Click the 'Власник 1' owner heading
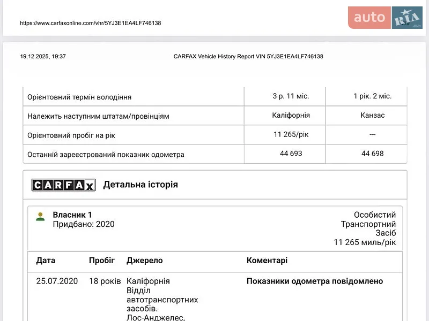 [72, 215]
